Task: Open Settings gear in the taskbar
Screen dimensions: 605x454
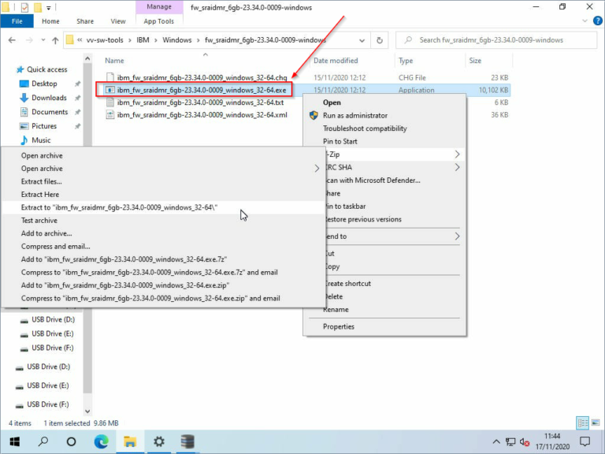Action: pos(158,441)
